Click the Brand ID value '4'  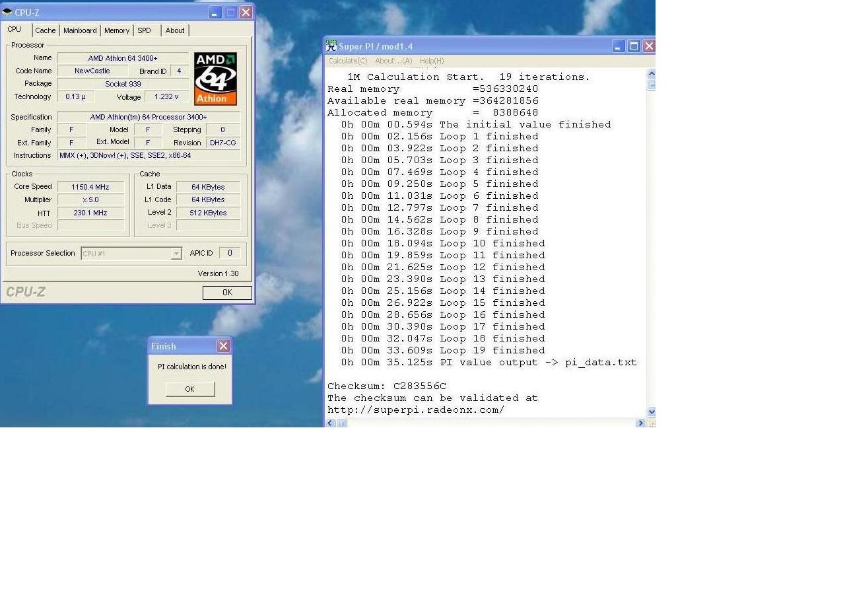(x=179, y=71)
